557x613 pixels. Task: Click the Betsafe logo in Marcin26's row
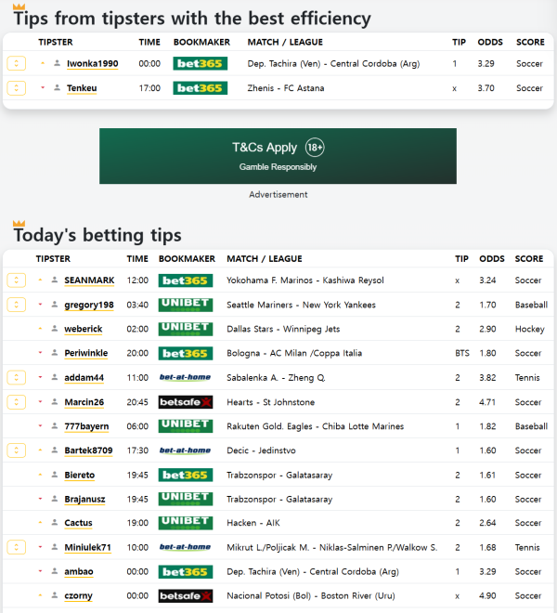[x=186, y=402]
